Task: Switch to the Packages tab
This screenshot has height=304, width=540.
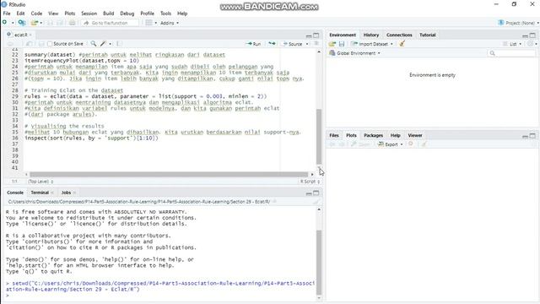Action: [x=373, y=135]
